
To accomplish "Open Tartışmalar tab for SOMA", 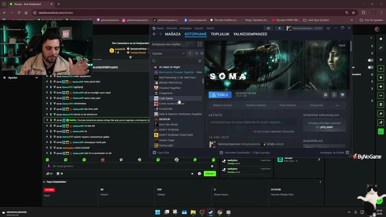I will point(316,105).
